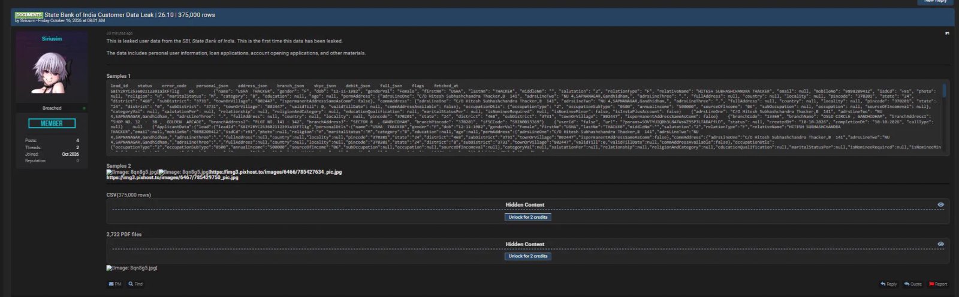Click the Hidden Content title in the PDF box
This screenshot has height=297, width=959.
[525, 244]
